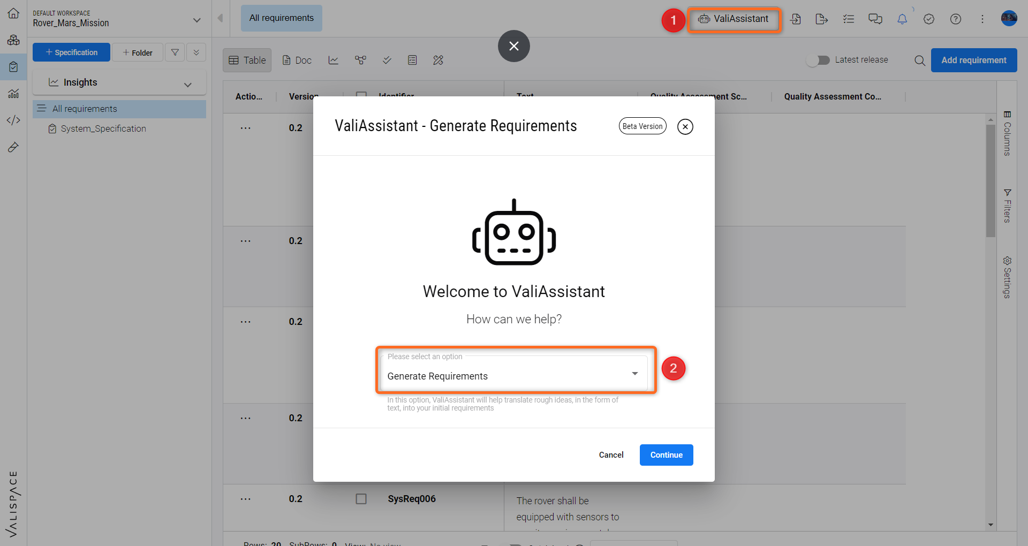1028x546 pixels.
Task: Click the + Specification button
Action: tap(71, 52)
